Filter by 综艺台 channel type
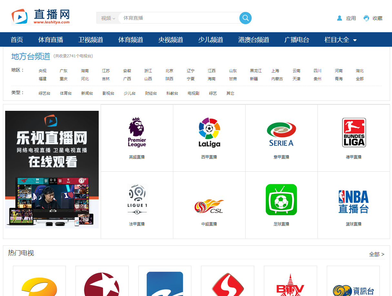The height and width of the screenshot is (296, 392). coord(45,93)
